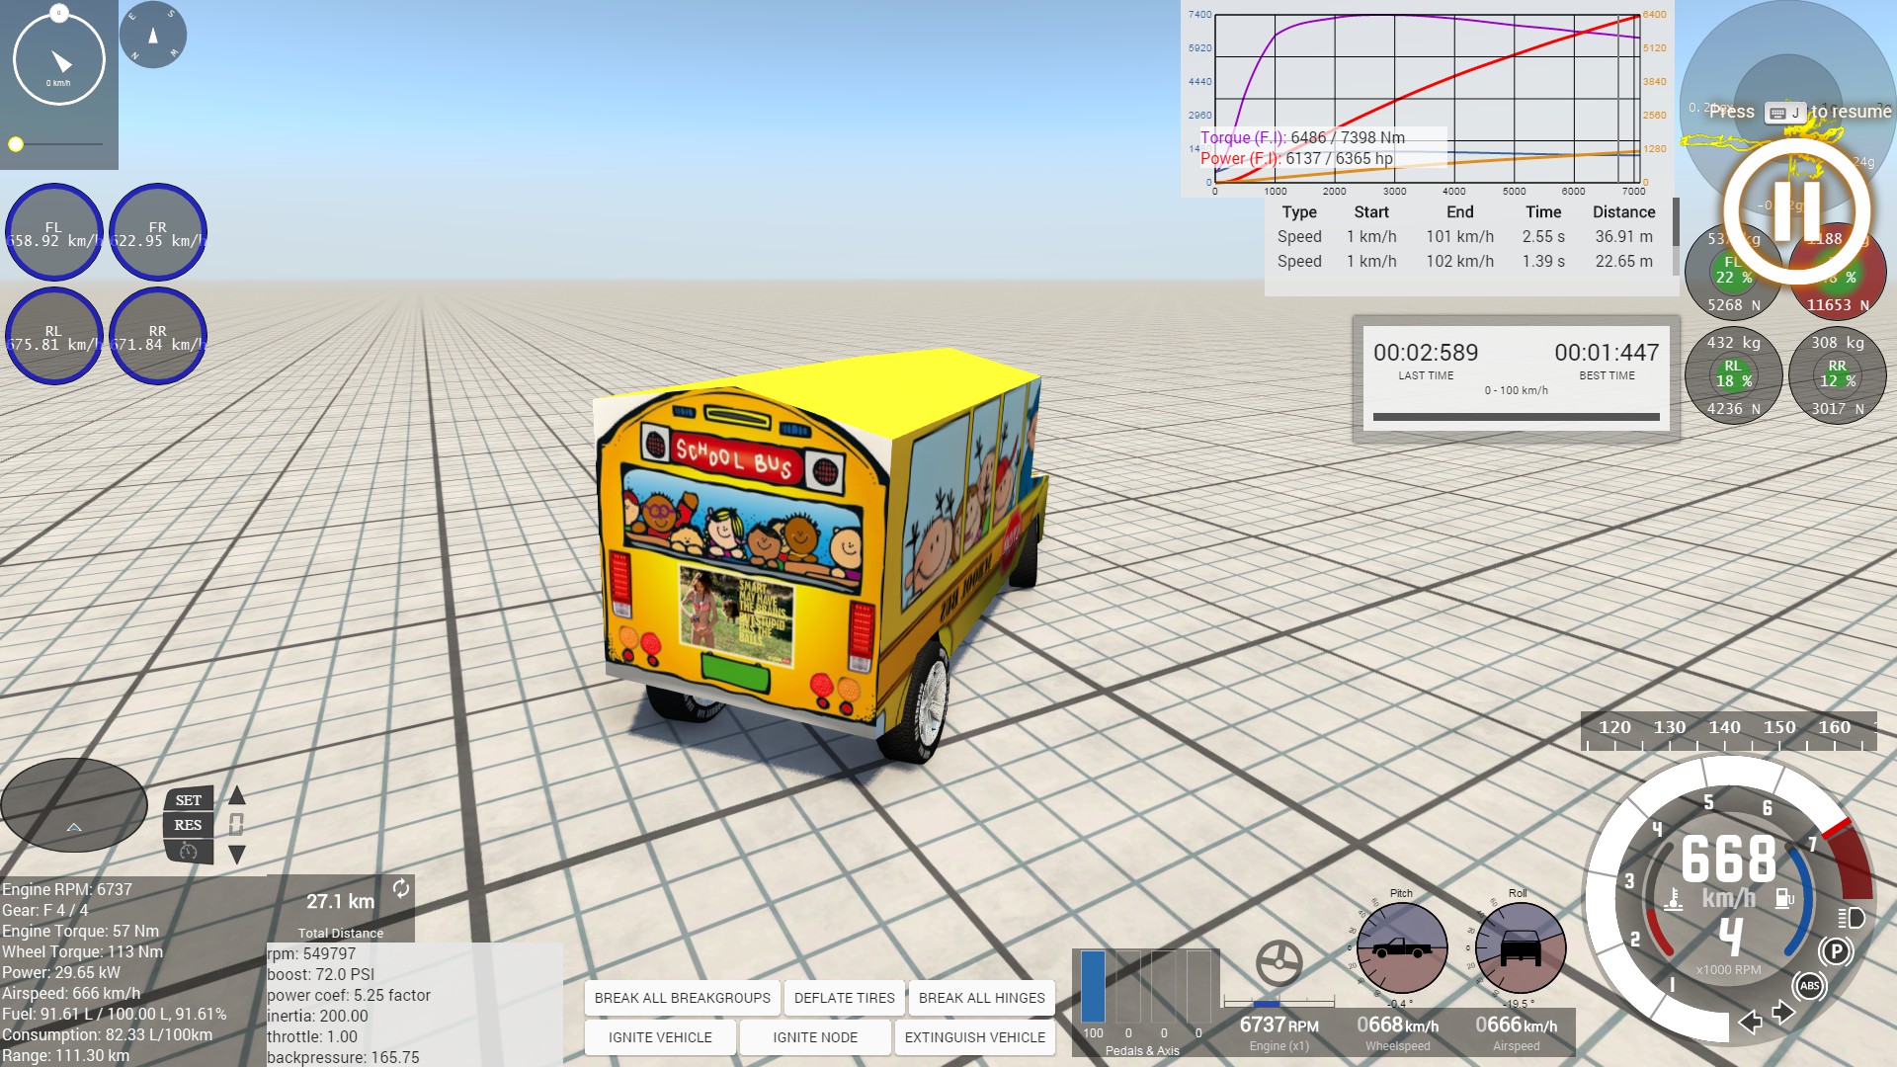The height and width of the screenshot is (1067, 1897).
Task: Click the steering wheel icon
Action: tap(1278, 963)
